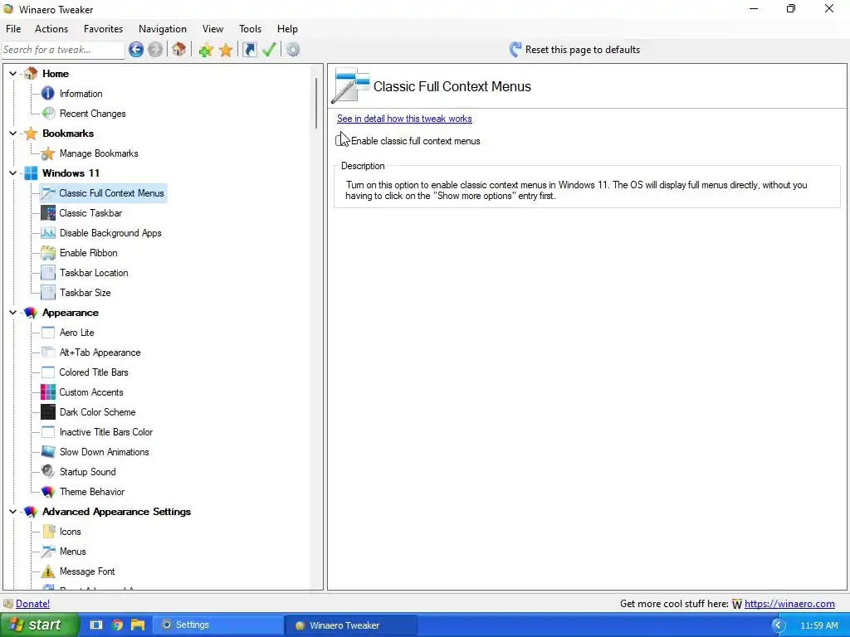This screenshot has height=637, width=850.
Task: Click the Forward navigation arrow icon
Action: pyautogui.click(x=155, y=50)
